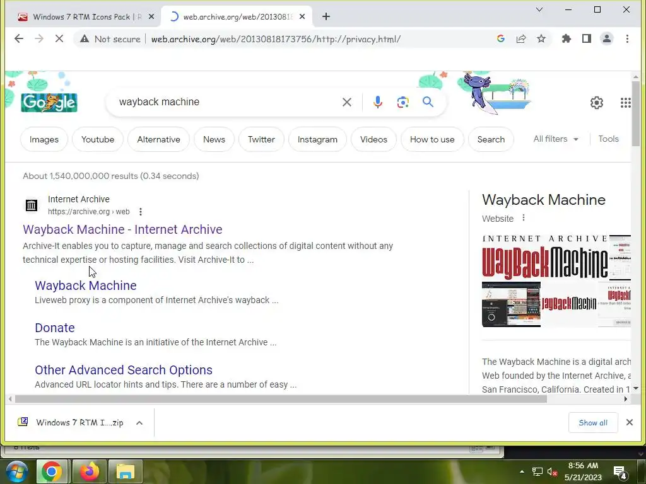Select the Alternative filter chip
The height and width of the screenshot is (484, 646).
click(x=158, y=139)
